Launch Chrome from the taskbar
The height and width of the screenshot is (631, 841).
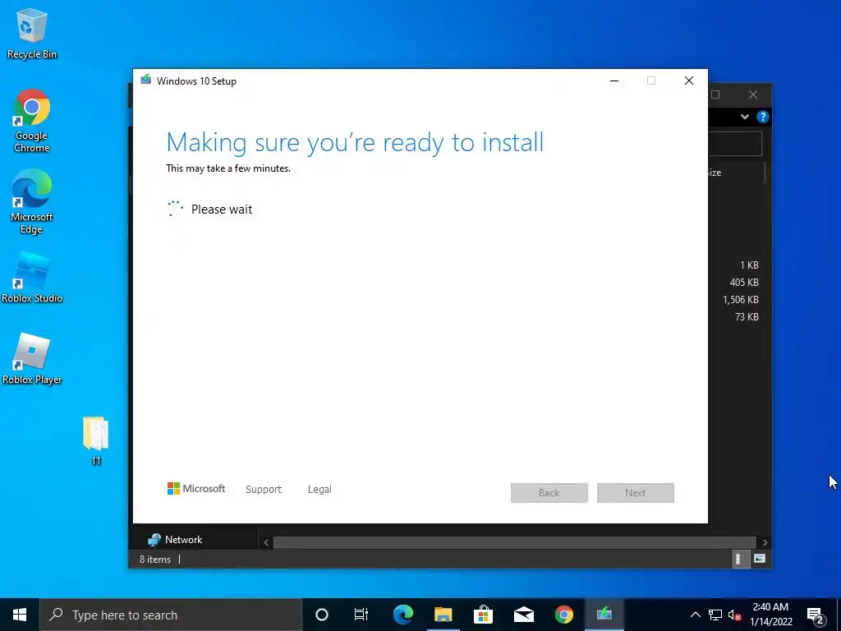click(563, 615)
